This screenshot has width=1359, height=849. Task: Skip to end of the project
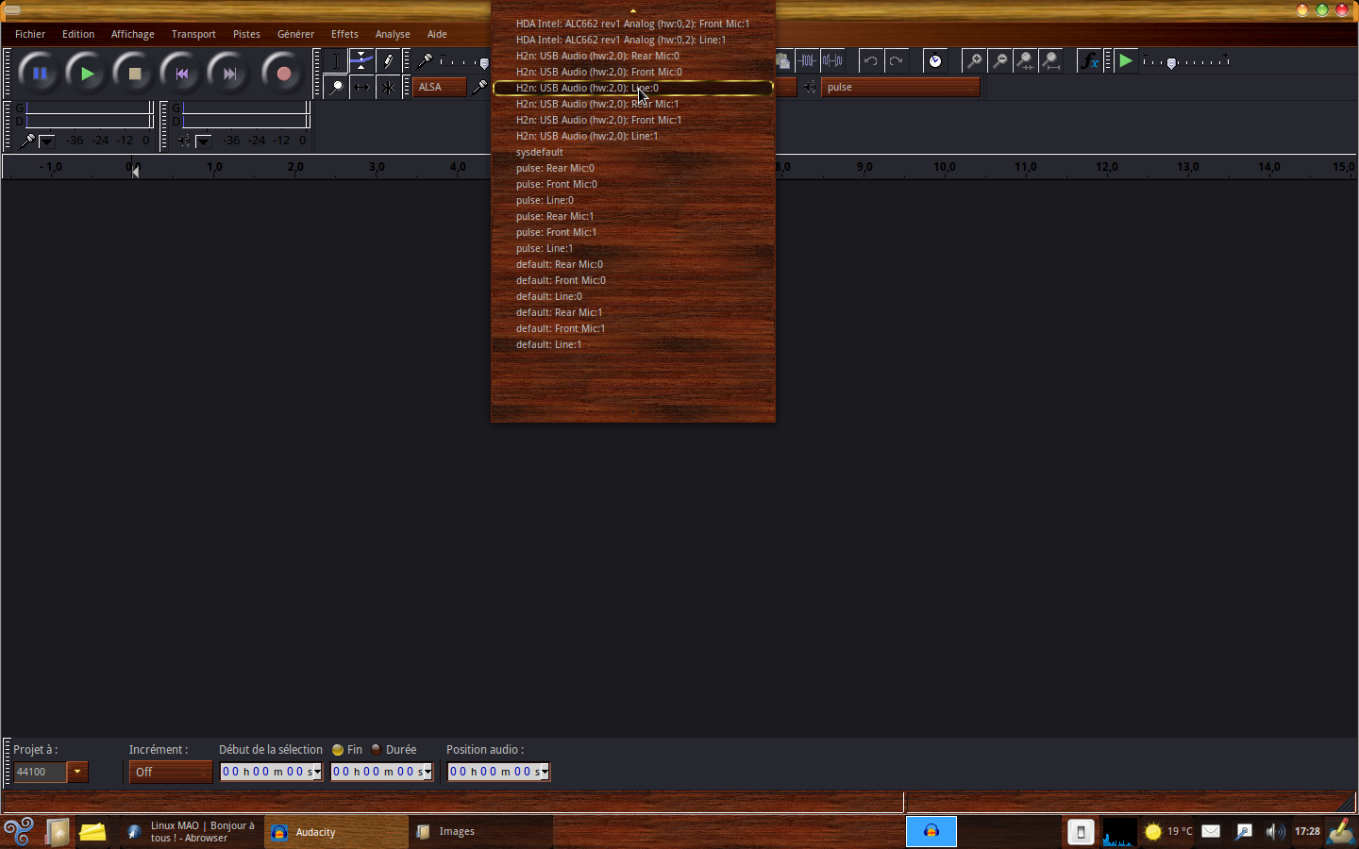(x=228, y=73)
